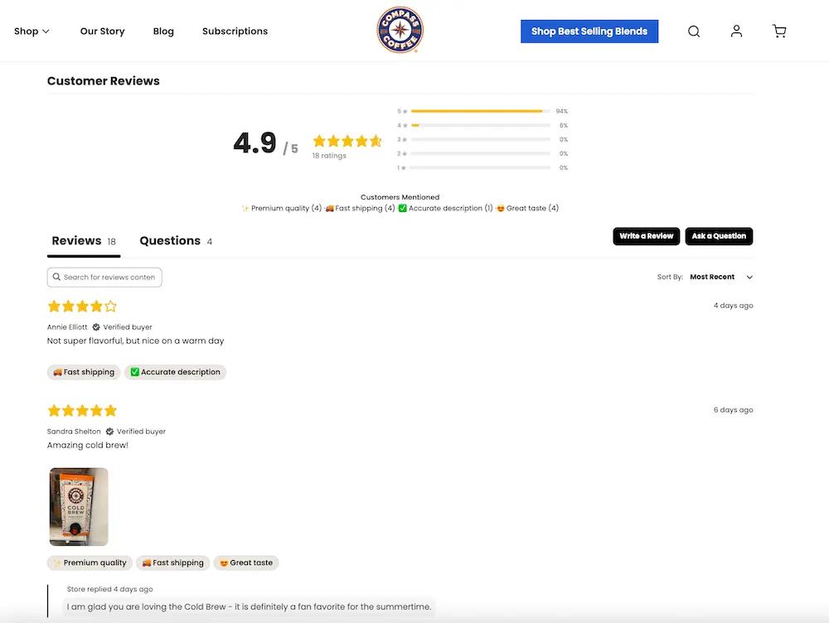This screenshot has height=623, width=829.
Task: Open the Shop navigation dropdown
Action: tap(31, 31)
